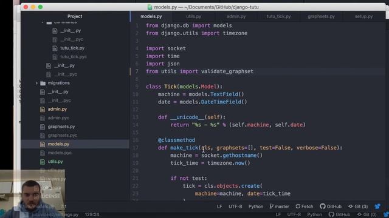This screenshot has width=389, height=218.
Task: Click the __init__.py above migrations
Action: pos(64,65)
